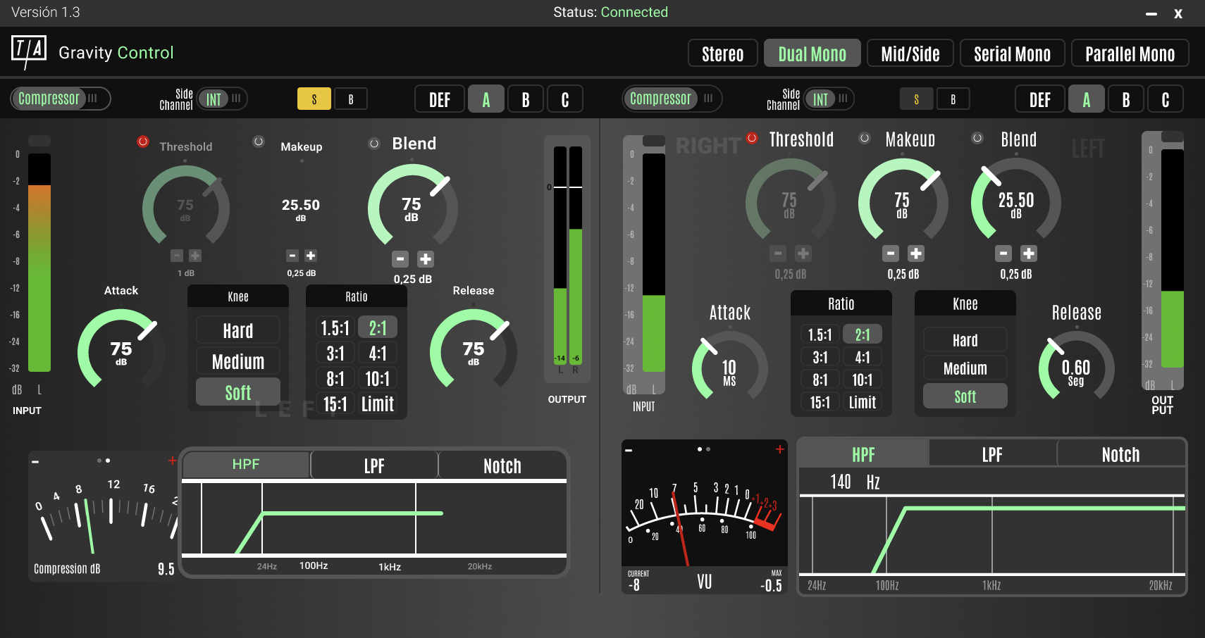The image size is (1205, 638).
Task: Choose left ratio Limit
Action: point(378,404)
